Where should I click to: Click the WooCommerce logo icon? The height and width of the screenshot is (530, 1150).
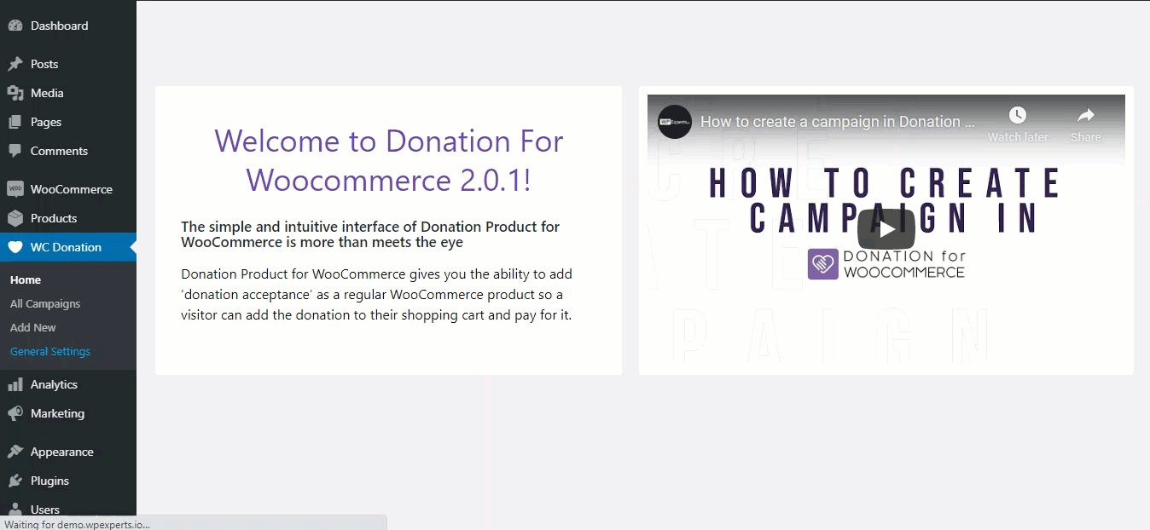(15, 189)
